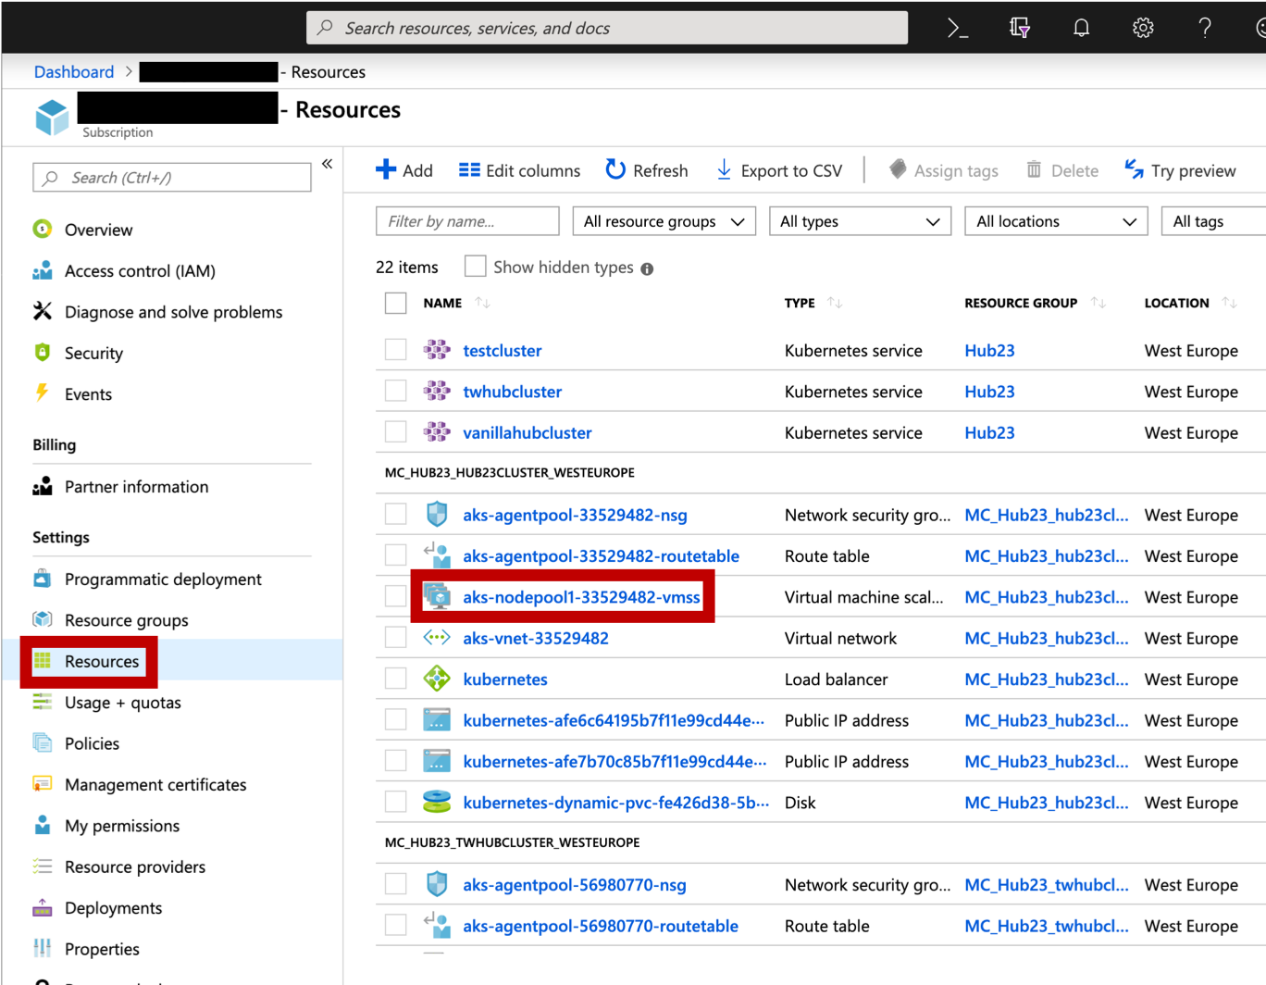Check aks-vnet-33529482 row checkbox
Image resolution: width=1266 pixels, height=985 pixels.
pos(396,637)
